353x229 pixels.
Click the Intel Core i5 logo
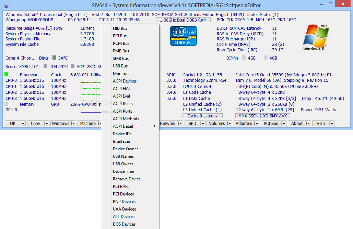point(184,36)
